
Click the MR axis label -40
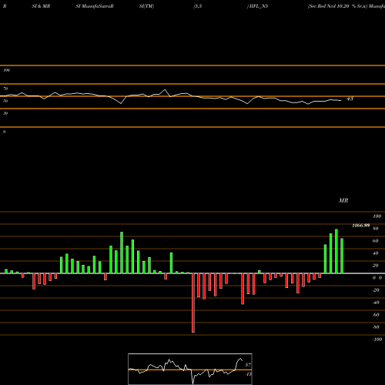(376, 303)
